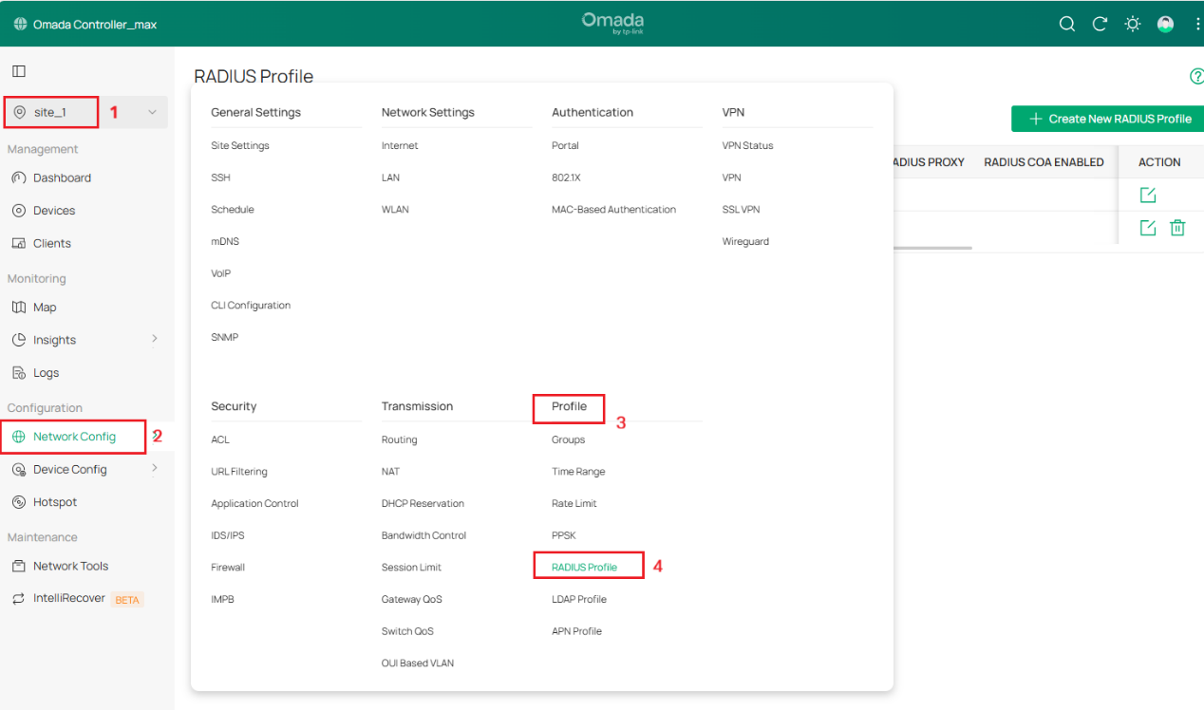Click the table's horizontal scrollbar
Screen dimensions: 1204x710
point(931,249)
